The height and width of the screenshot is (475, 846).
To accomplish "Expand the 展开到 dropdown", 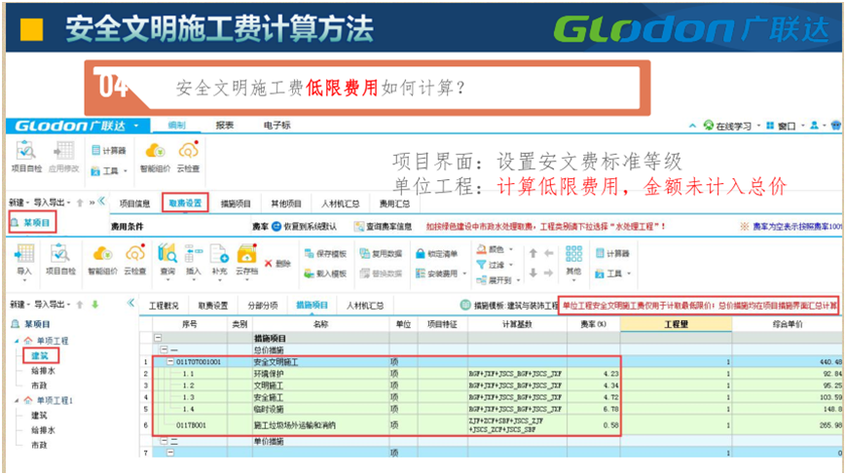I will 498,278.
